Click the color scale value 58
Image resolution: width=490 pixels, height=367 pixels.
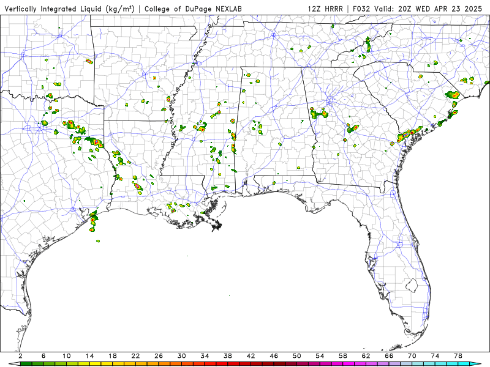coord(343,356)
